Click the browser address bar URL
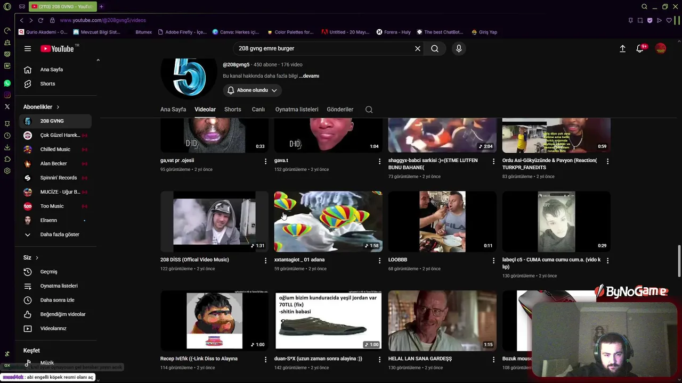682x383 pixels. 103,20
